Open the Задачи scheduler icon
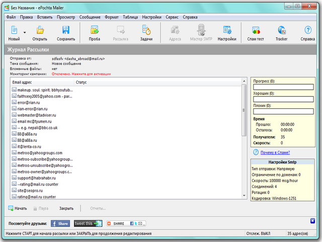322x242 pixels. tap(146, 30)
